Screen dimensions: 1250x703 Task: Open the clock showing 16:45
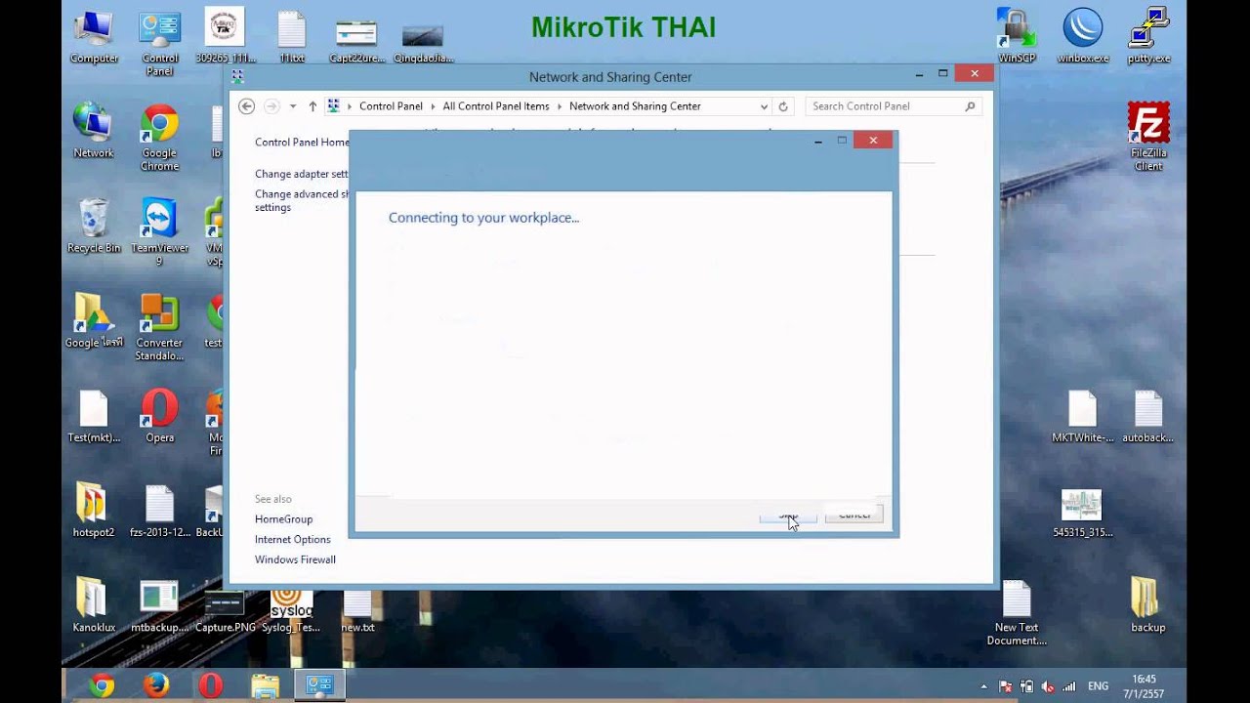[x=1144, y=686]
